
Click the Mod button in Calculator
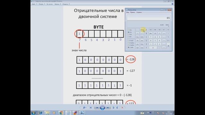(x=142, y=30)
